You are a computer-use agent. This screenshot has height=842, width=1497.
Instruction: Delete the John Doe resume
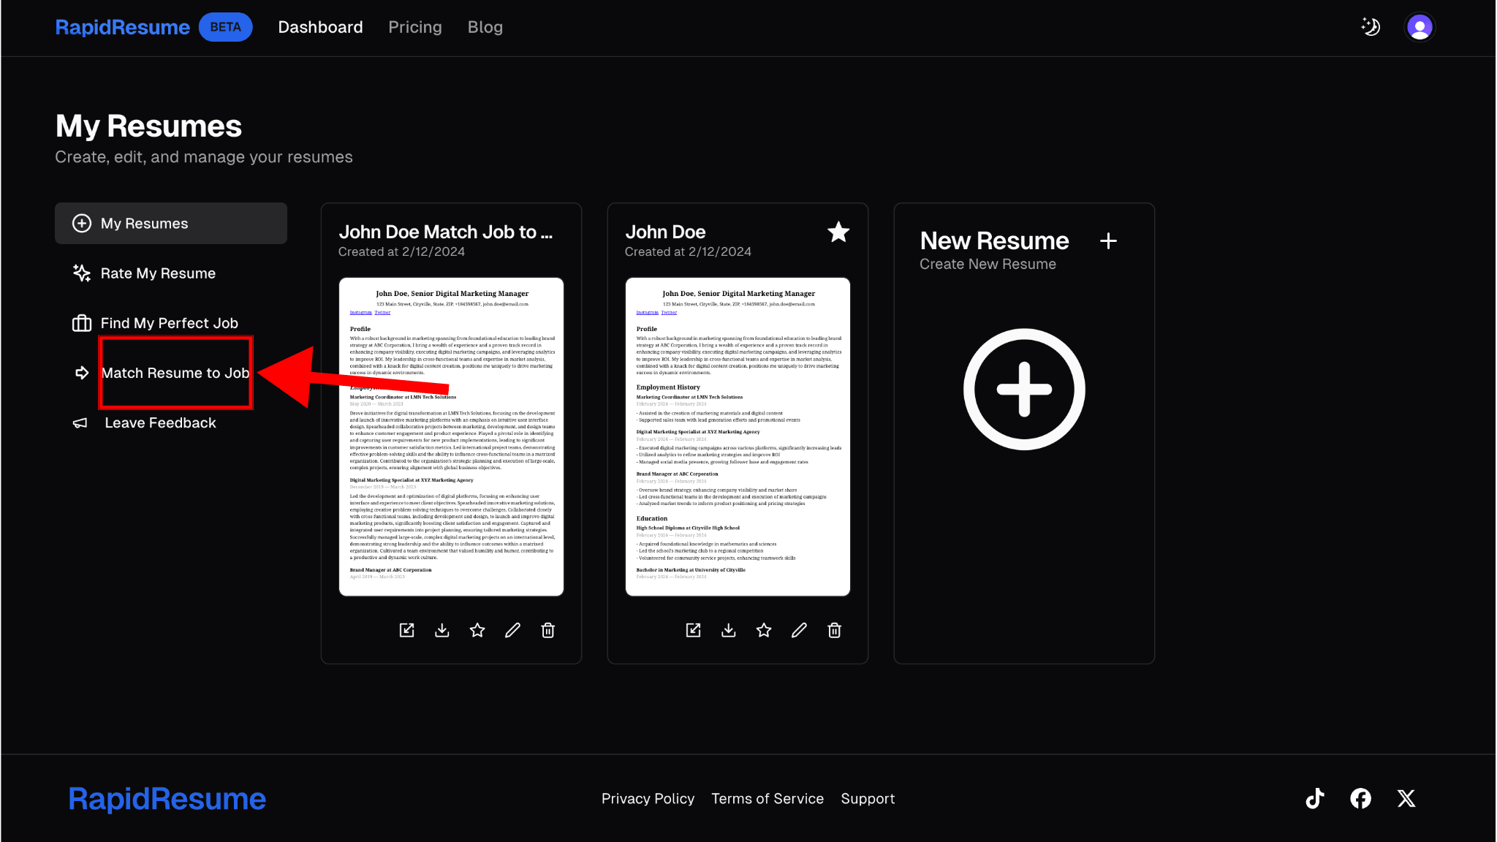pos(835,630)
